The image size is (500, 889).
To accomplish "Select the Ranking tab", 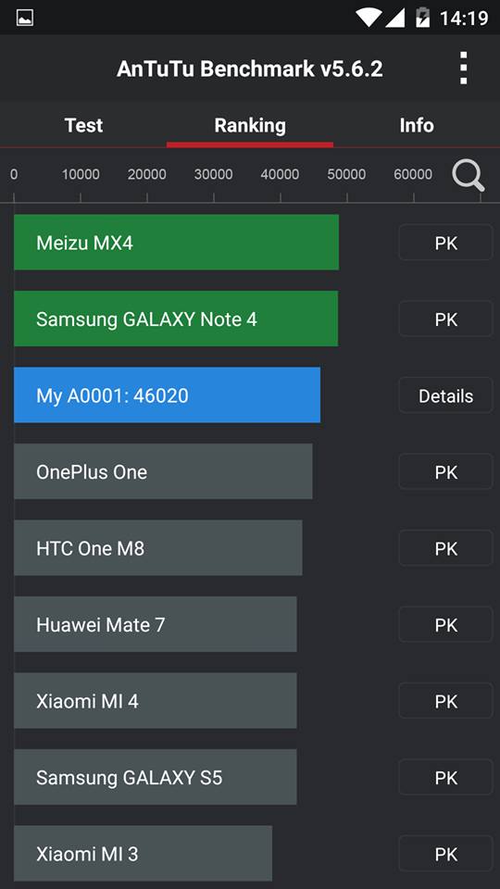I will tap(250, 125).
